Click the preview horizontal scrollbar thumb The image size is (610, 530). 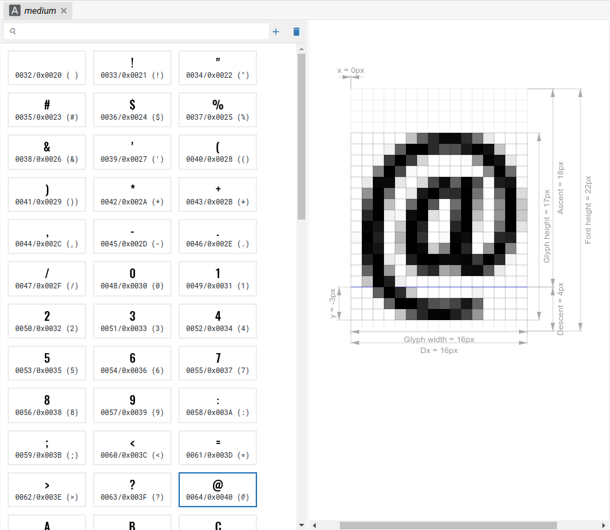(448, 525)
